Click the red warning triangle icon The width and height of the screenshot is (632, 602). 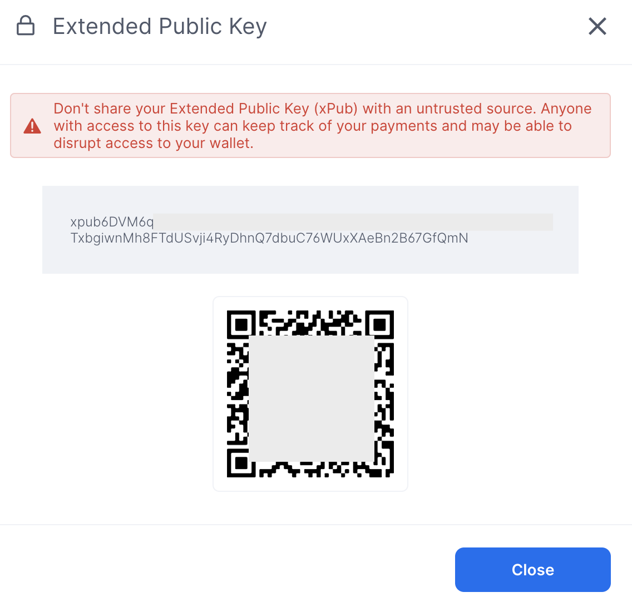click(x=32, y=126)
